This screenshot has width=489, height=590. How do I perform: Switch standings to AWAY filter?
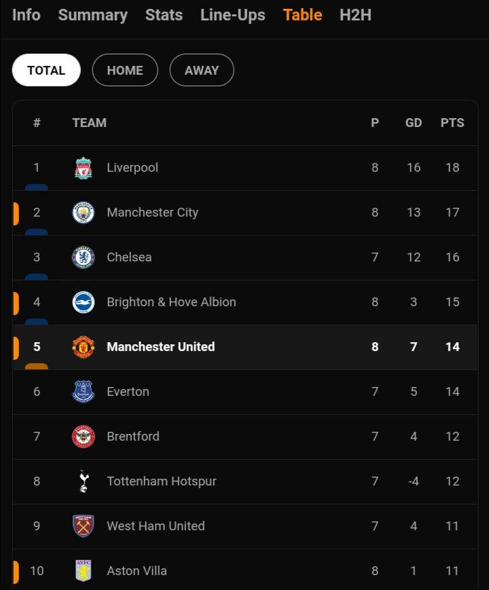[202, 70]
